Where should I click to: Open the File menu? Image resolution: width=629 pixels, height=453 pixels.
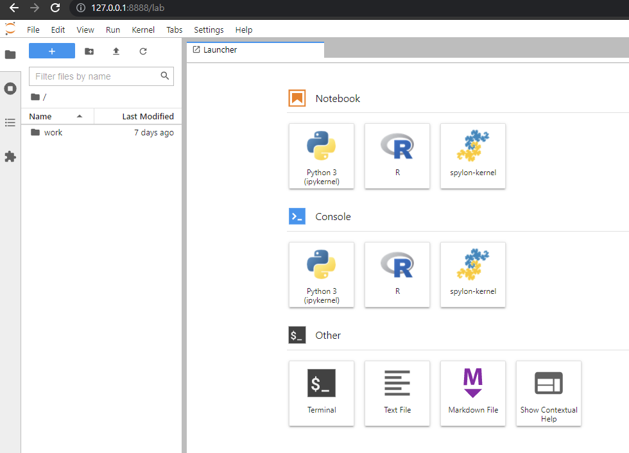[x=33, y=30]
